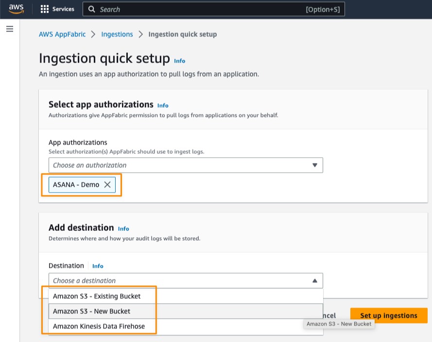Open Info link for Select app authorizations
432x342 pixels.
click(163, 105)
